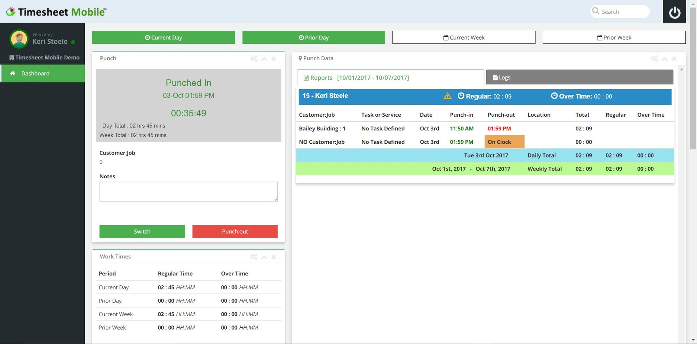The image size is (697, 344).
Task: Show Current Week punch data
Action: click(x=464, y=38)
